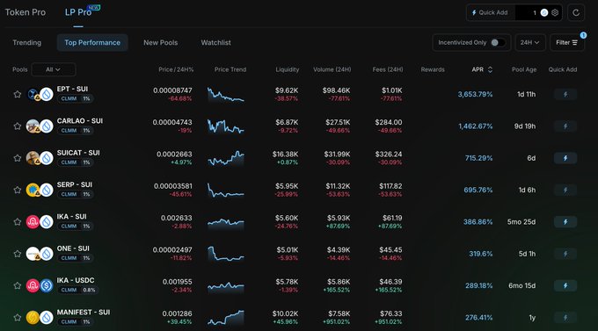
Task: Open the Pools All dropdown
Action: coord(54,69)
